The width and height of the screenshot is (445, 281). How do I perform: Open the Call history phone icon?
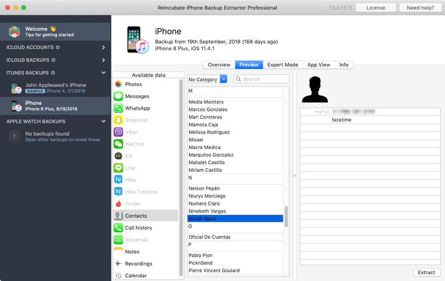pyautogui.click(x=118, y=228)
